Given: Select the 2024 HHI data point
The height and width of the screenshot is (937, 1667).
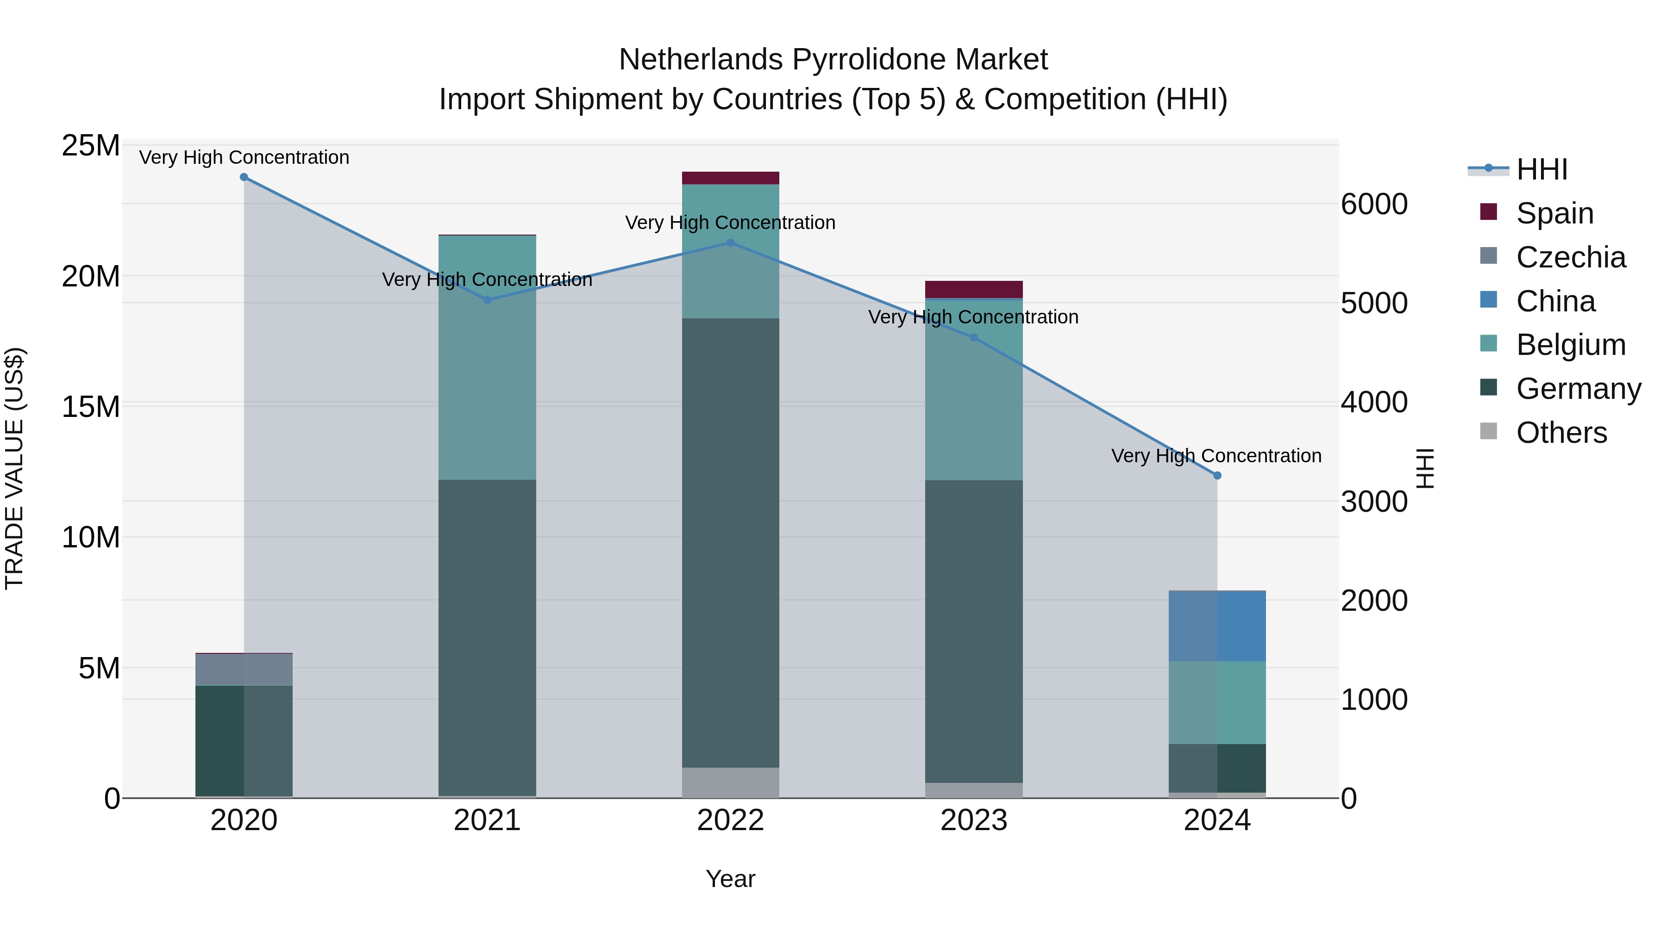Looking at the screenshot, I should (x=1217, y=475).
